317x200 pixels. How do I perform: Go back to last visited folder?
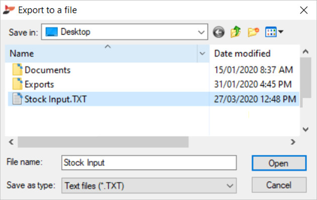point(219,32)
